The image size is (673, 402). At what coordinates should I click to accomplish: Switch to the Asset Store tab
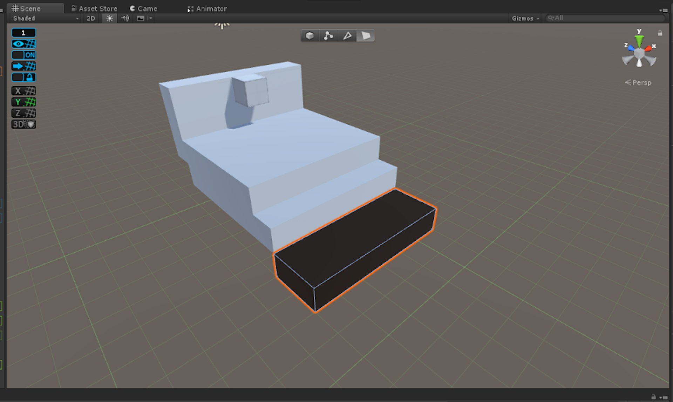tap(94, 8)
